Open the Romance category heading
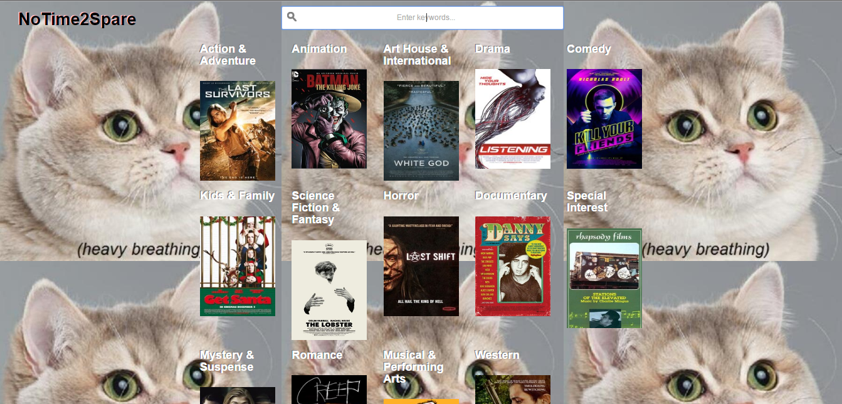The height and width of the screenshot is (404, 842). click(317, 355)
